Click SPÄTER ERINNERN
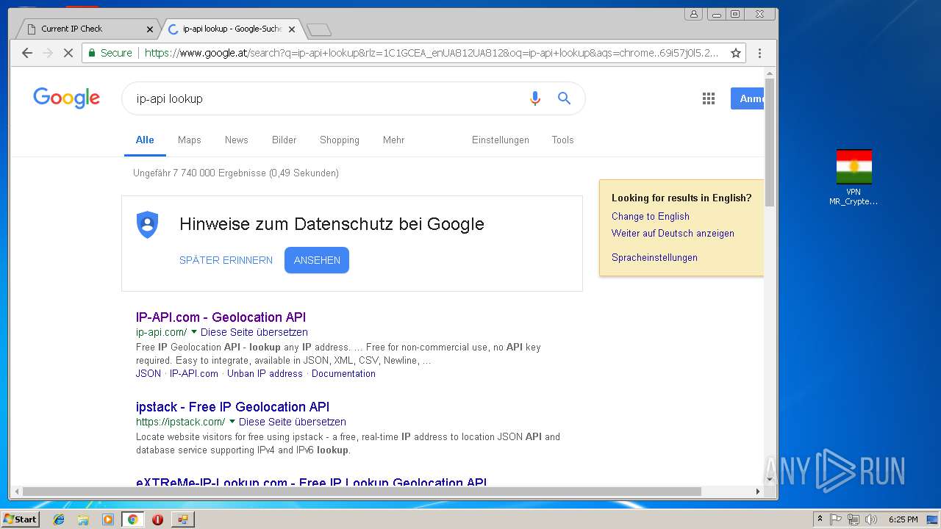Viewport: 941px width, 529px height. coord(226,260)
